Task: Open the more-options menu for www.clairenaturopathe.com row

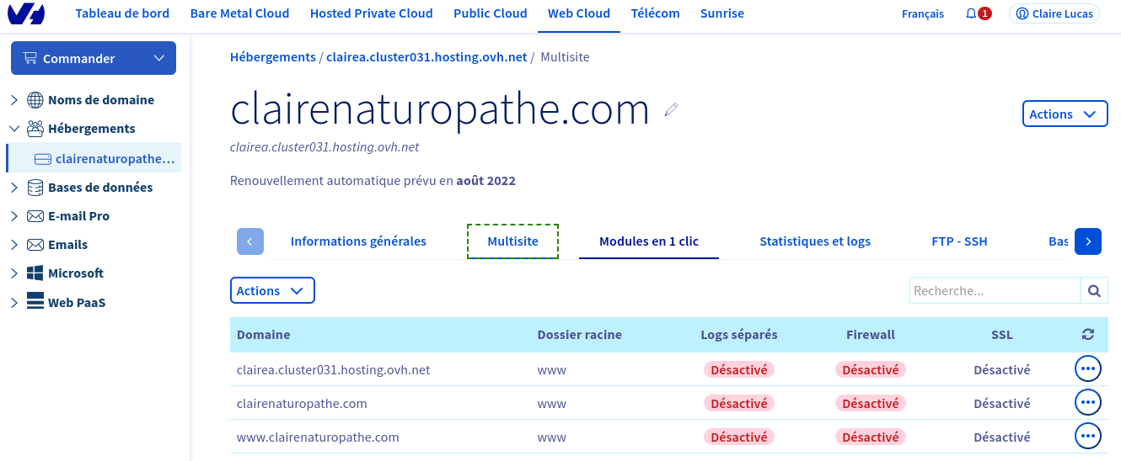Action: click(1088, 437)
